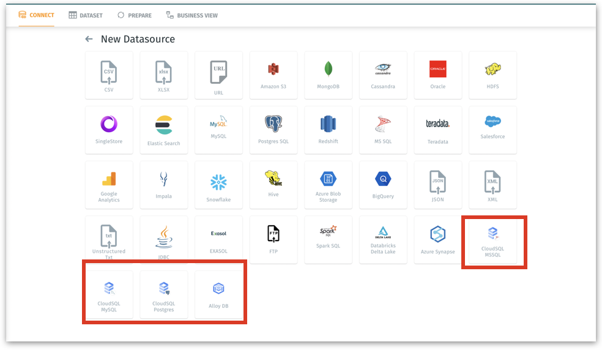Select the Cassandra datasource

click(x=383, y=75)
